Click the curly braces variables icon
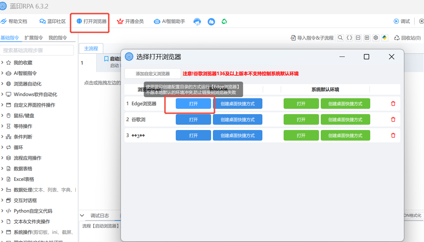Image resolution: width=424 pixels, height=242 pixels. [x=349, y=38]
